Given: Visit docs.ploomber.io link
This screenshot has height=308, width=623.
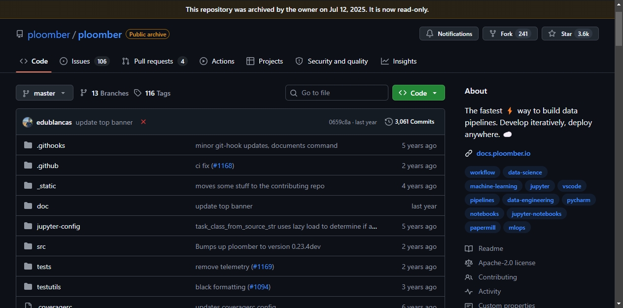Looking at the screenshot, I should (503, 153).
